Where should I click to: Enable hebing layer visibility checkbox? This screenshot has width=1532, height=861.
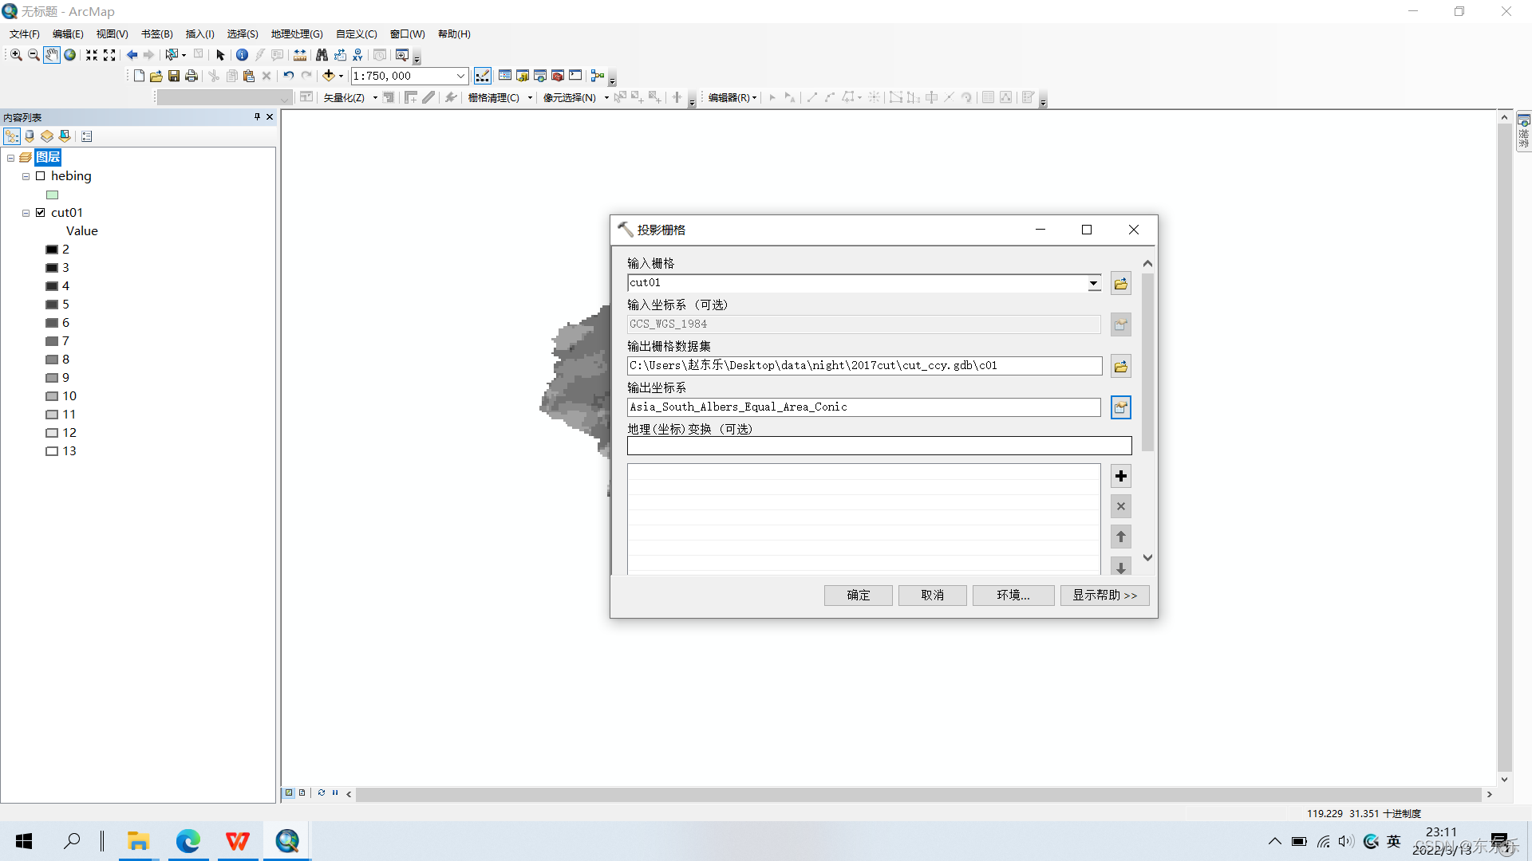41,176
